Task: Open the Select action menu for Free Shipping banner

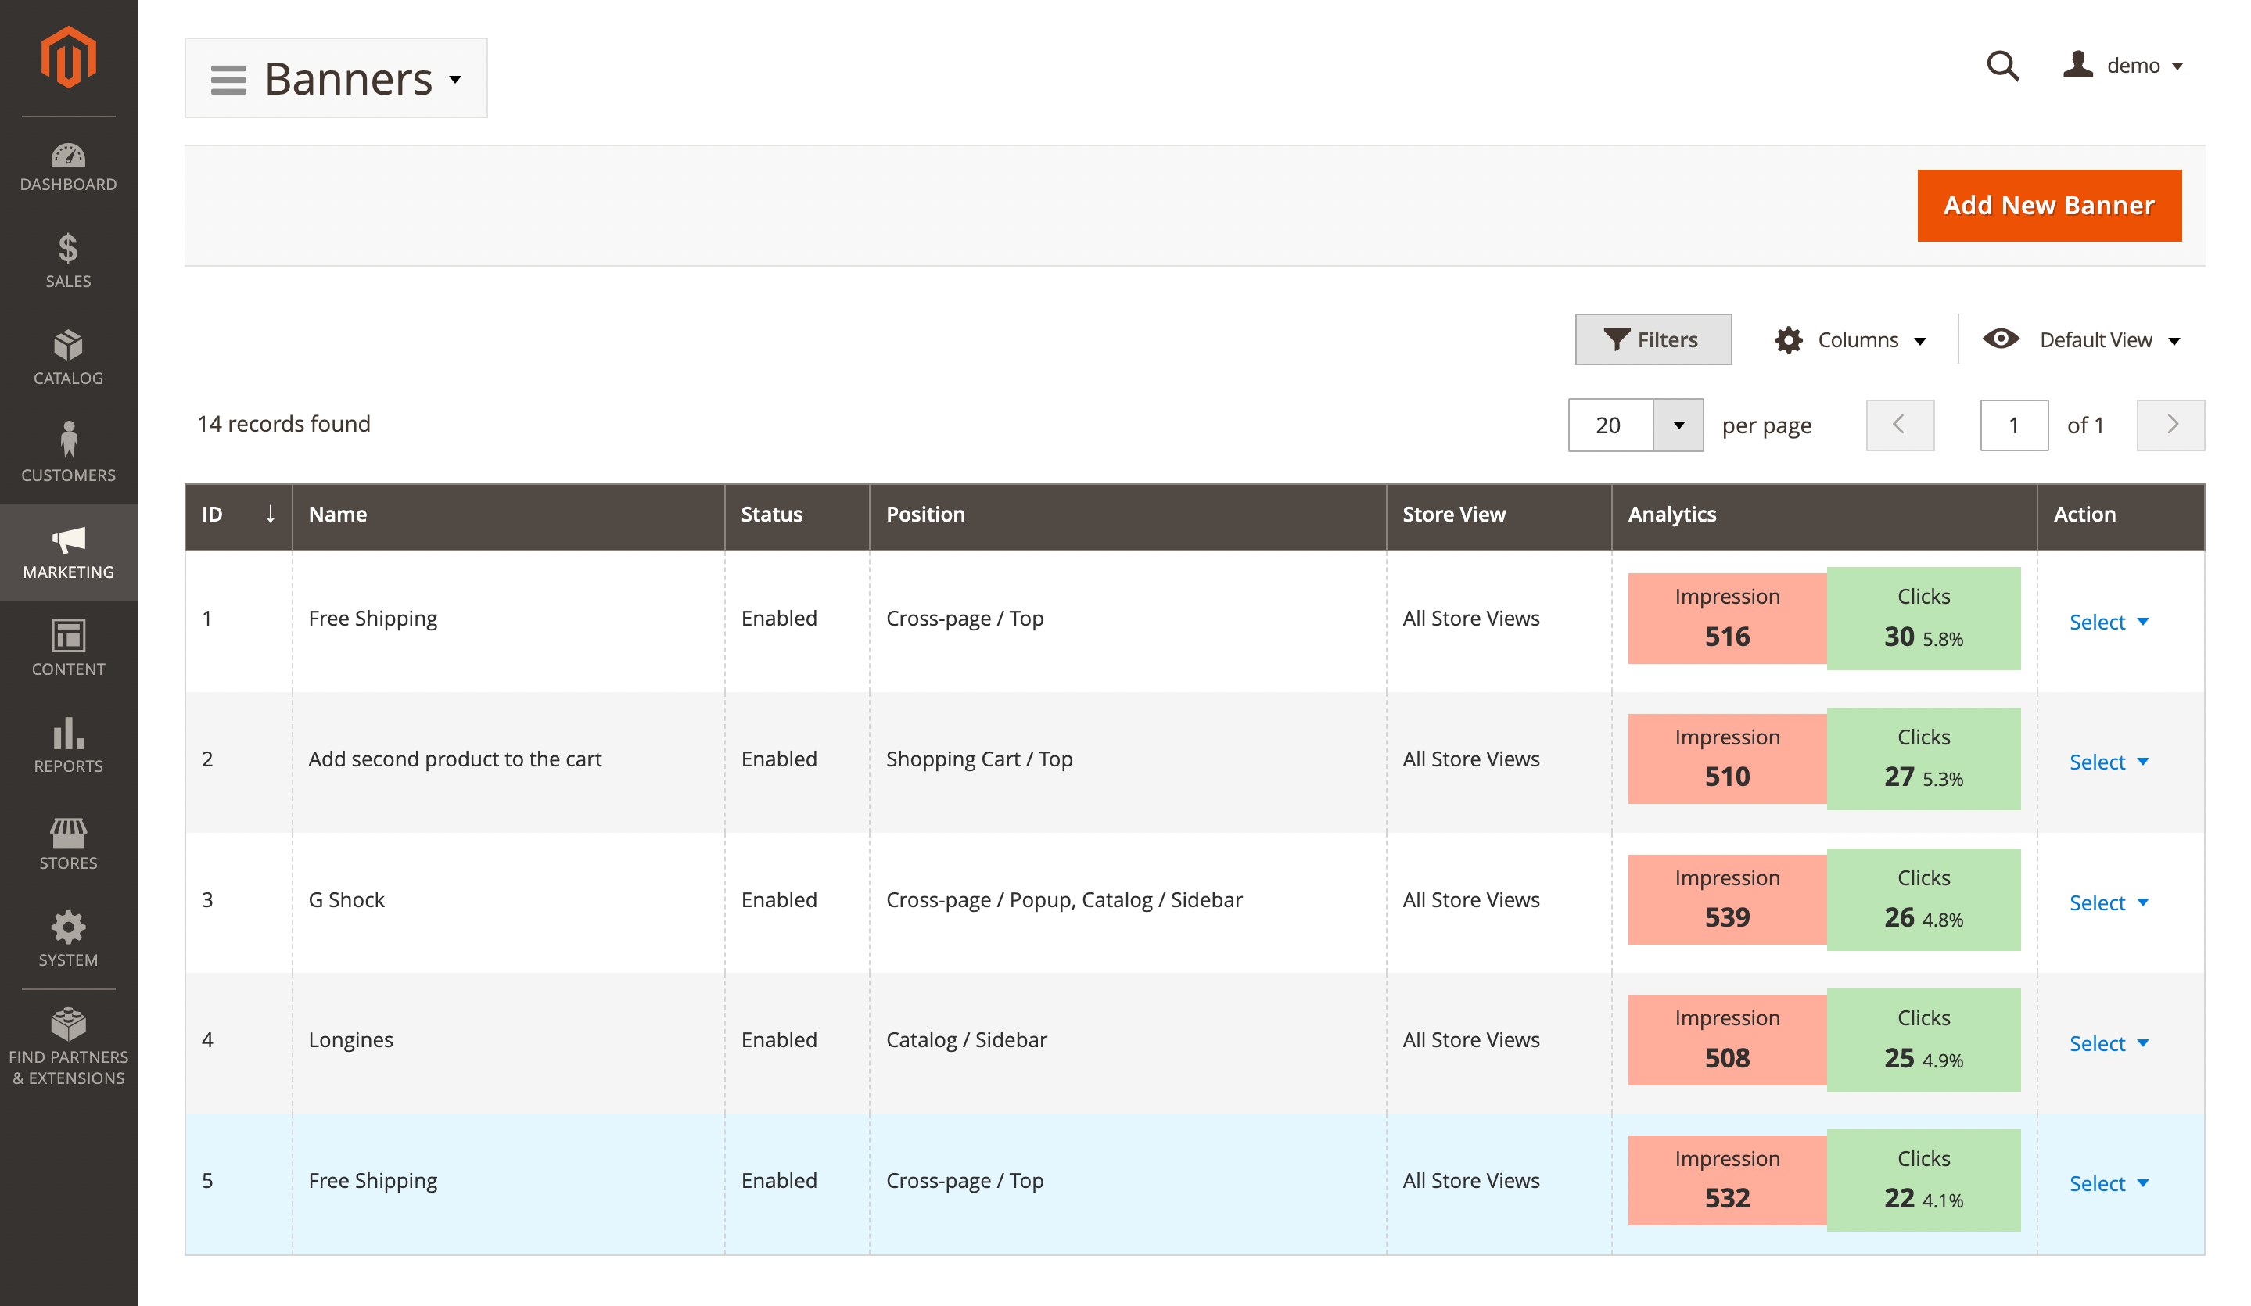Action: coord(2108,622)
